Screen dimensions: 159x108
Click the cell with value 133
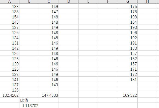10,6
